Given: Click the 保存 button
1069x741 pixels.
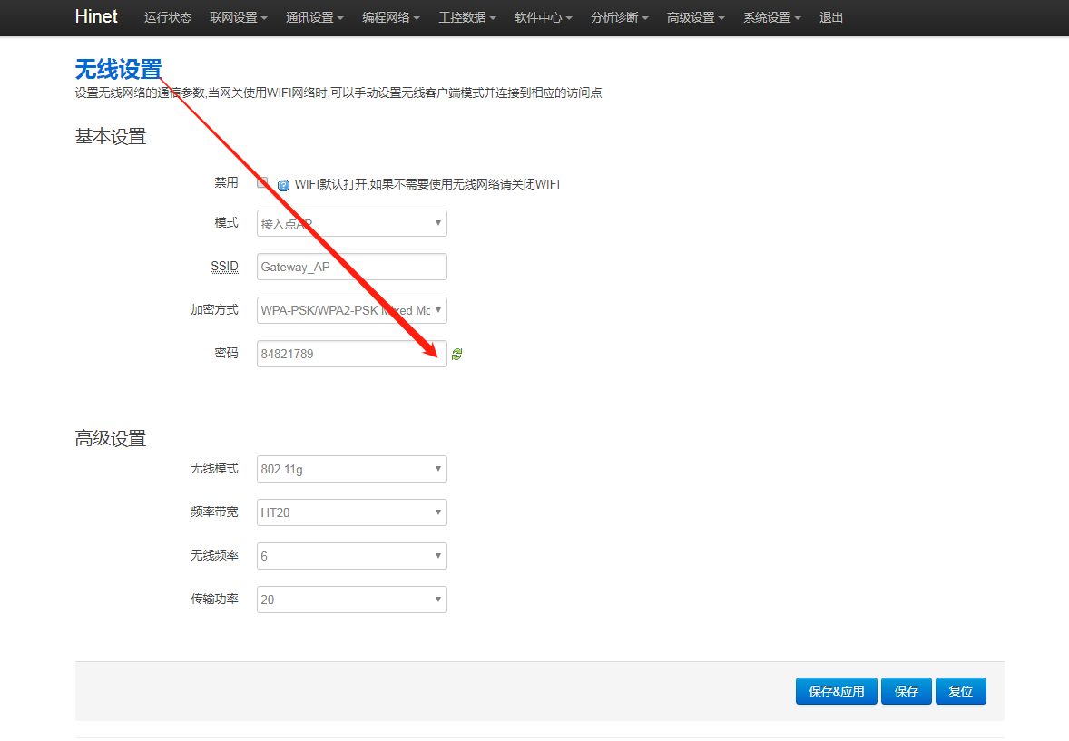Looking at the screenshot, I should pos(906,691).
